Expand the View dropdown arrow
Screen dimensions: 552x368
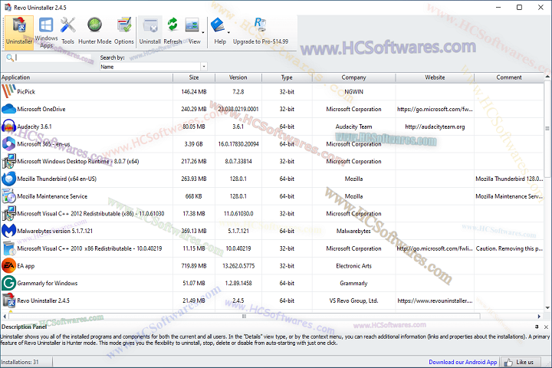pos(203,32)
